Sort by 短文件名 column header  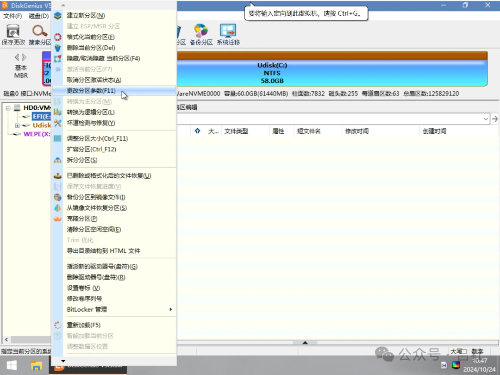309,131
